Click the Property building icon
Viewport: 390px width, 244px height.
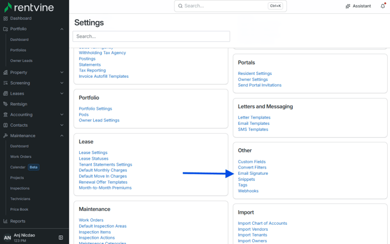[x=5, y=73]
